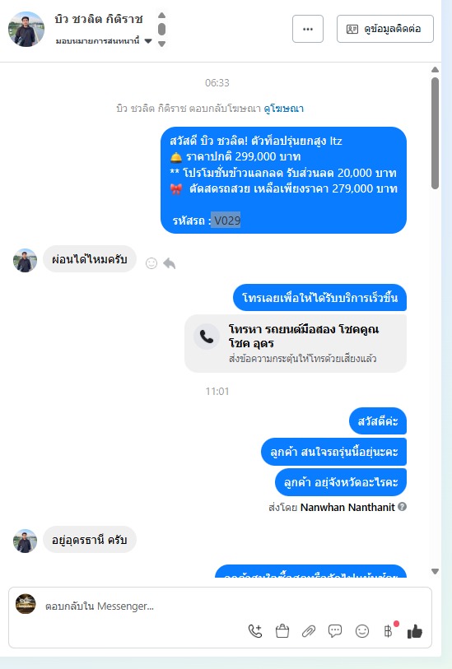Open the ดูโฆษณา link
This screenshot has height=669, width=452.
point(284,109)
